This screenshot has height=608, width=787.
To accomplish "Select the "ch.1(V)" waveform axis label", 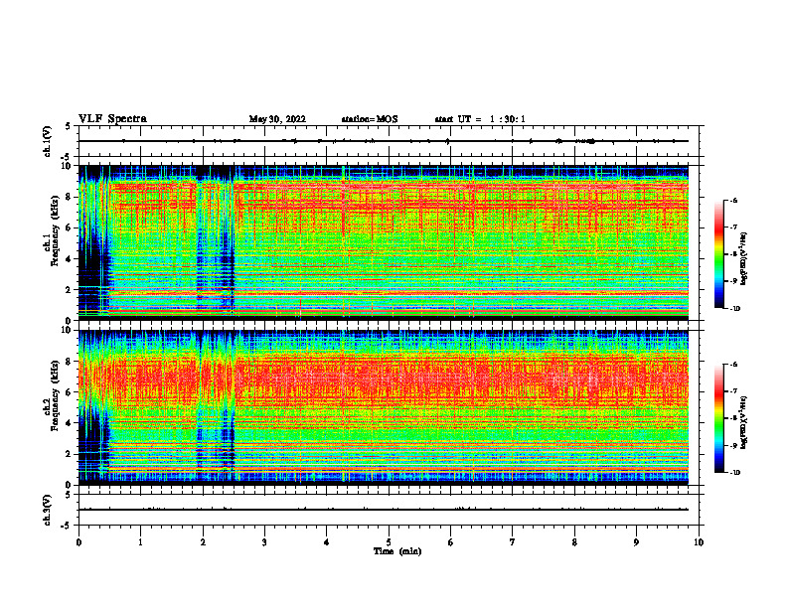I will click(x=48, y=141).
